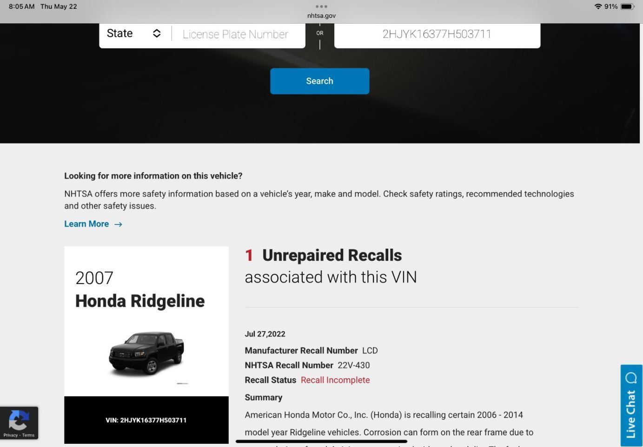Open the State dropdown selector
Screen dimensions: 643x447
(x=135, y=34)
